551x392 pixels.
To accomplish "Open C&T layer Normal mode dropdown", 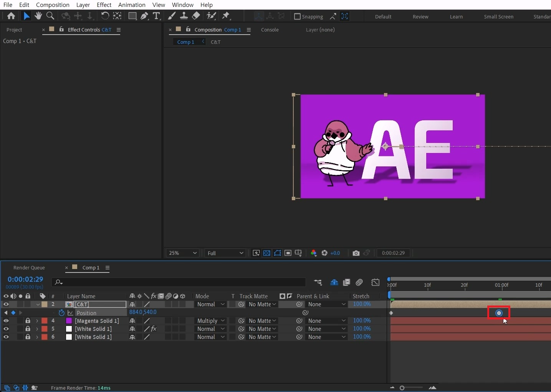I will click(210, 304).
